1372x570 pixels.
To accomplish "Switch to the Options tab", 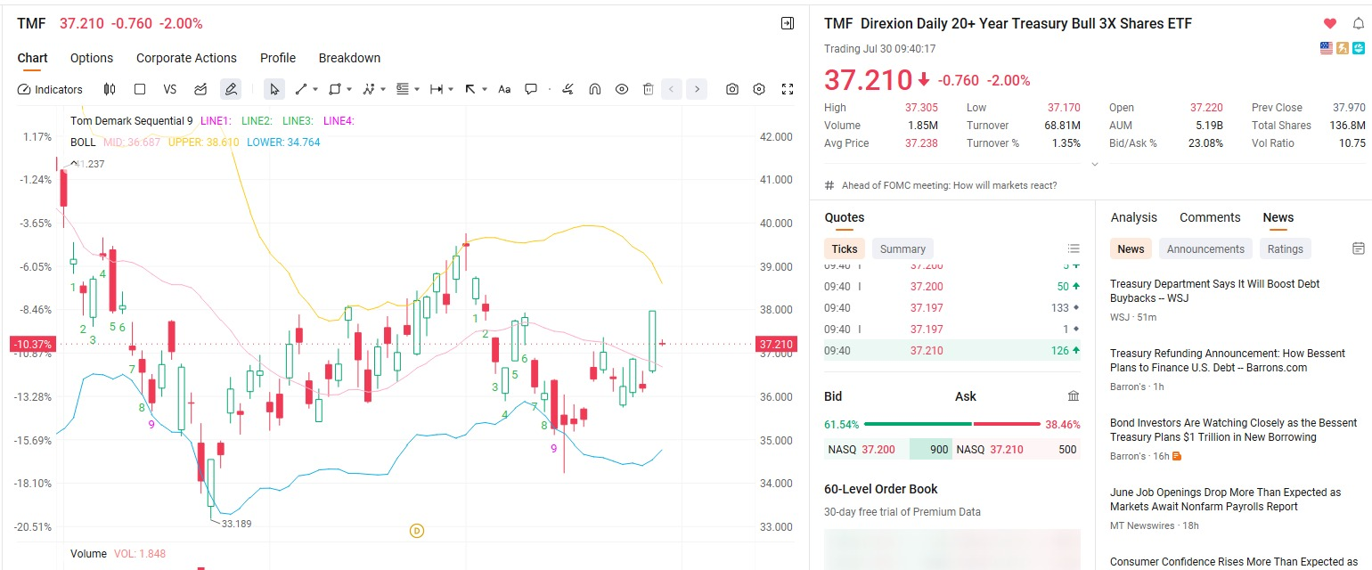I will 92,58.
